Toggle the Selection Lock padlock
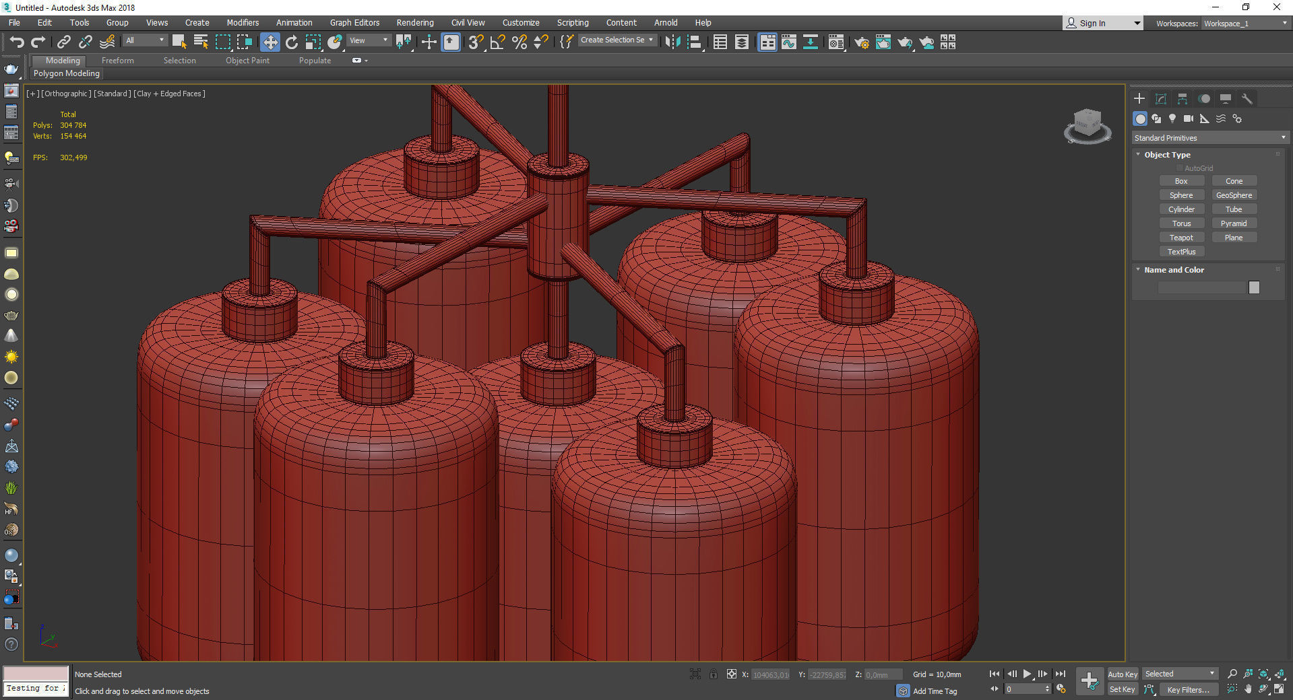The width and height of the screenshot is (1293, 700). [x=714, y=674]
